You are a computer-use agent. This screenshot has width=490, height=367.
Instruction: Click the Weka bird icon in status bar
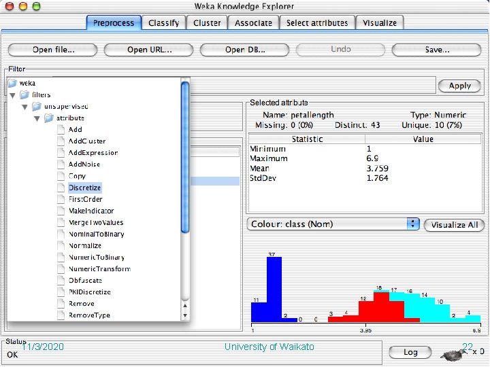pyautogui.click(x=453, y=355)
